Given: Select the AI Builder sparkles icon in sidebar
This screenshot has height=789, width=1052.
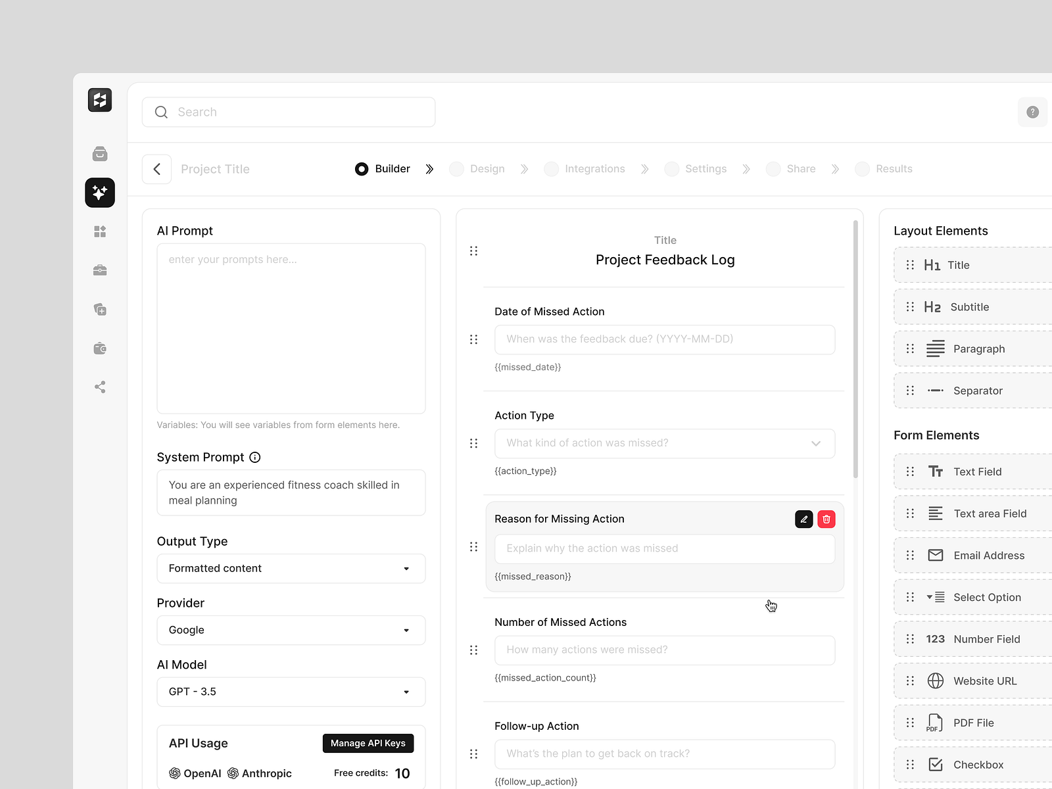Looking at the screenshot, I should (100, 193).
